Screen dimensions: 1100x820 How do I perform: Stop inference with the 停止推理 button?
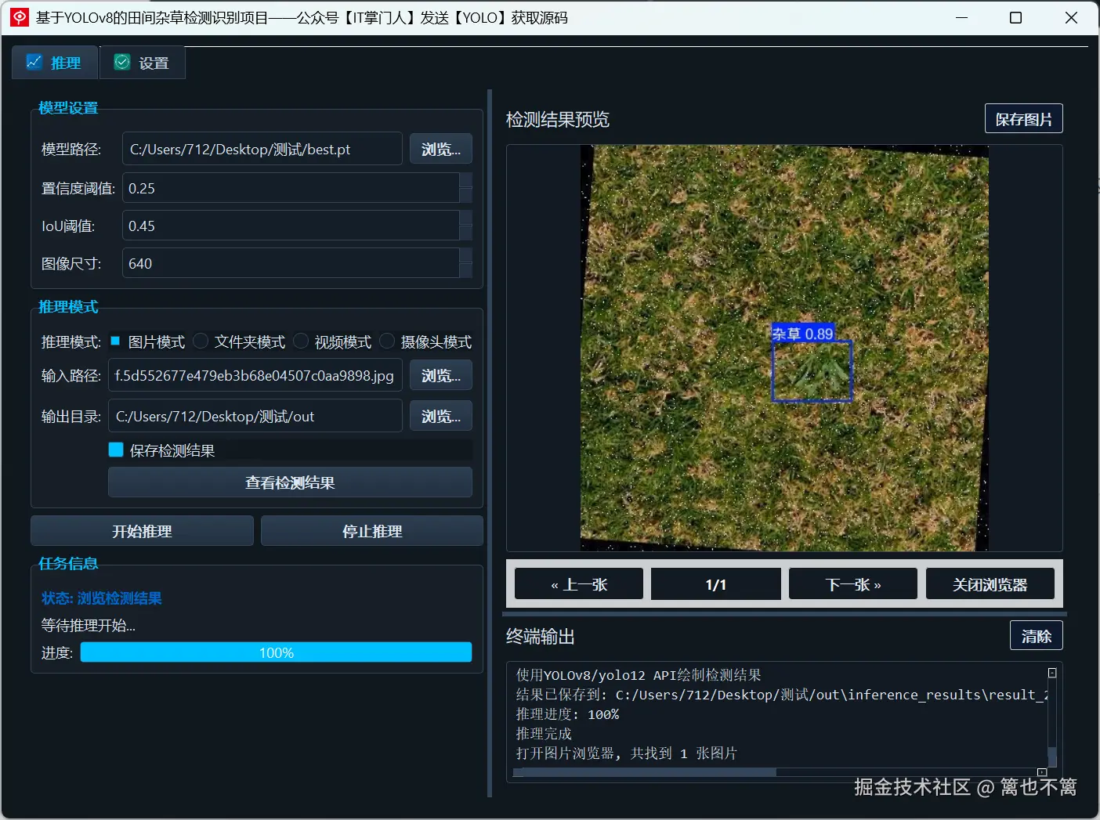pyautogui.click(x=372, y=531)
